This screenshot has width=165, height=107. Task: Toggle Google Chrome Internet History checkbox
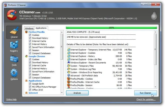pos(30,68)
